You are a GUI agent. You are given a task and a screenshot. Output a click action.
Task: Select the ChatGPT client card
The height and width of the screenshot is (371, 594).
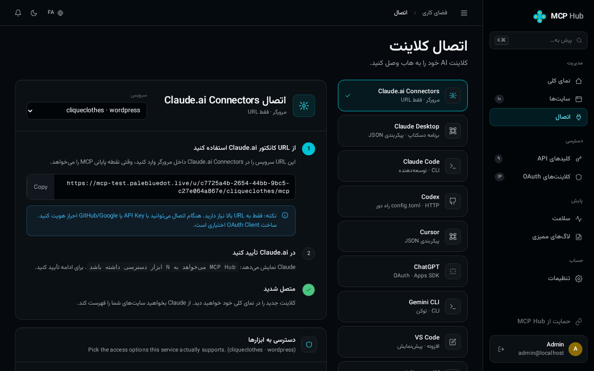point(403,271)
